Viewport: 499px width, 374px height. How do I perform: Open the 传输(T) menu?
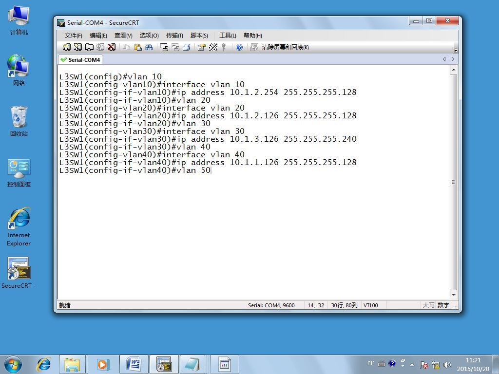174,35
